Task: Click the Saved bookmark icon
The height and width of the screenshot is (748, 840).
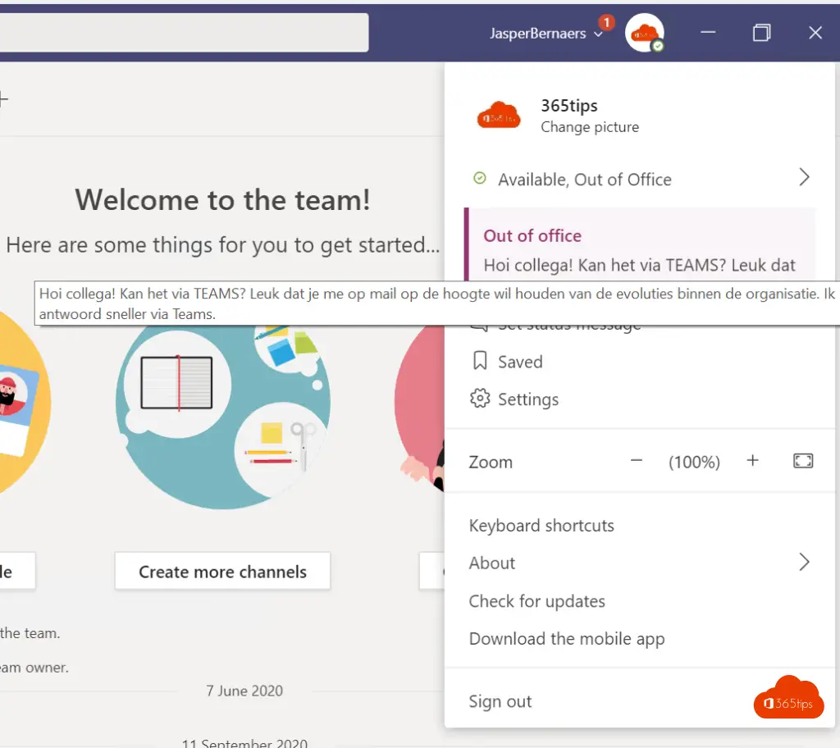Action: click(x=479, y=362)
